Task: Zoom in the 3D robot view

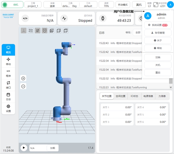Action: click(x=23, y=78)
